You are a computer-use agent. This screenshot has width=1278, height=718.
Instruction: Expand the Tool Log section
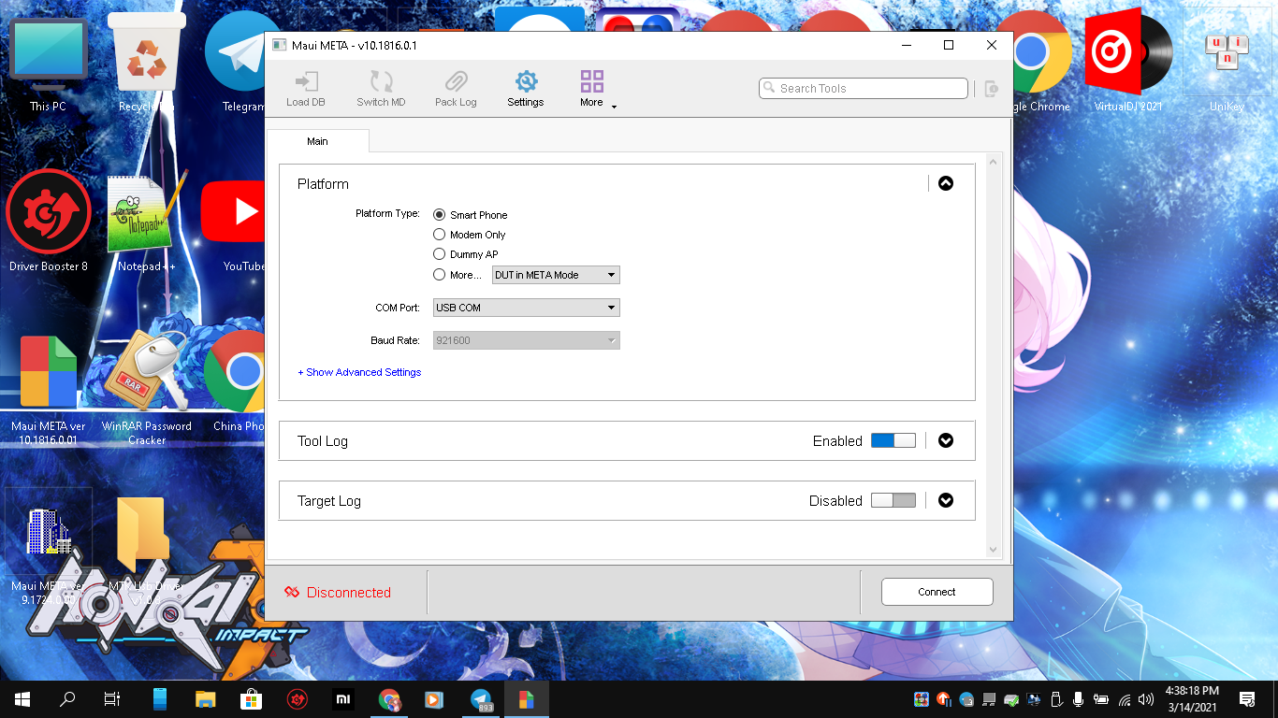[946, 440]
